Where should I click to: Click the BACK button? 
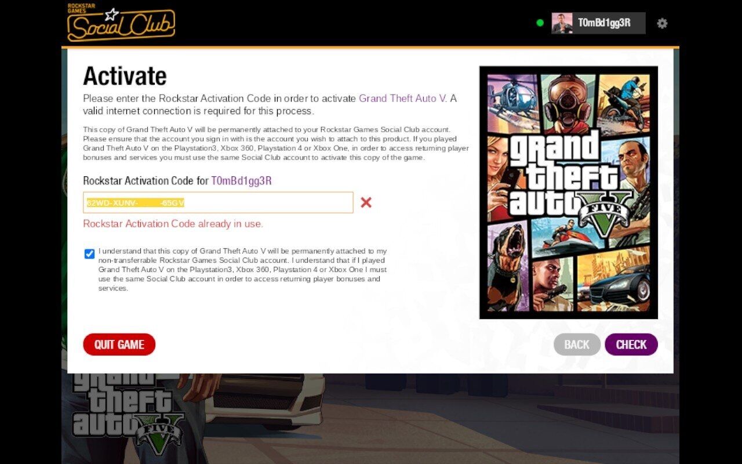(x=577, y=345)
